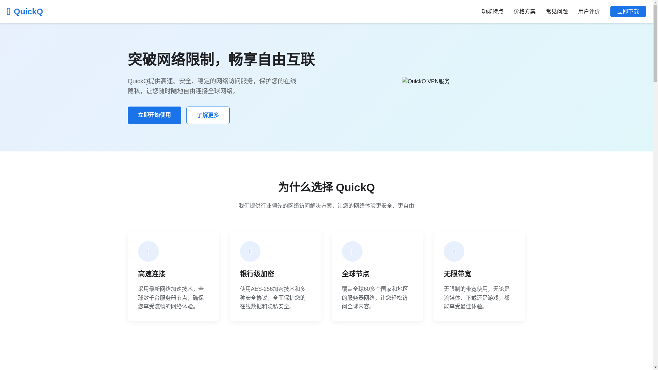Image resolution: width=658 pixels, height=370 pixels.
Task: Open the 价格方案 navigation link
Action: pyautogui.click(x=524, y=12)
